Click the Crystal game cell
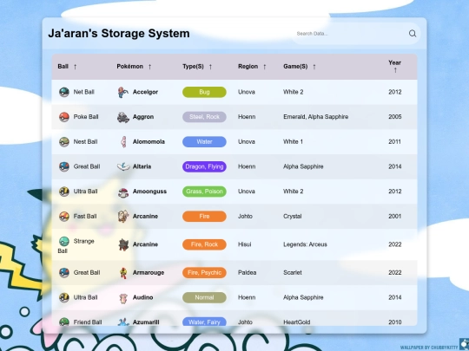 292,217
